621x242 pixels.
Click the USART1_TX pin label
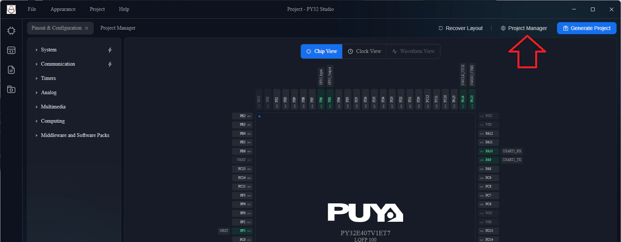point(512,160)
